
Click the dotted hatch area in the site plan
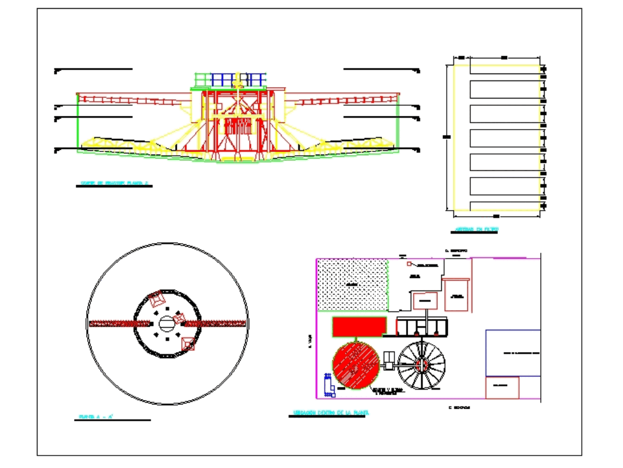tap(352, 284)
